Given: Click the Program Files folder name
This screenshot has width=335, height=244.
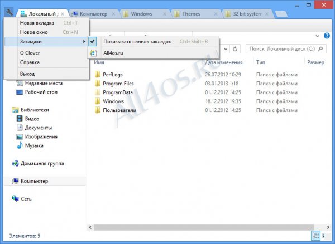Looking at the screenshot, I should point(118,84).
